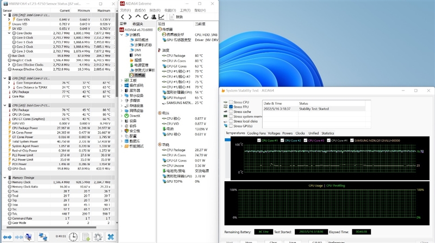This screenshot has width=435, height=243.
Task: Select 超频 flame item in AIDA64 tree
Action: pos(136,60)
